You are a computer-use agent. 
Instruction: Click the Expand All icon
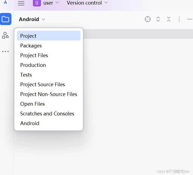coord(158,19)
